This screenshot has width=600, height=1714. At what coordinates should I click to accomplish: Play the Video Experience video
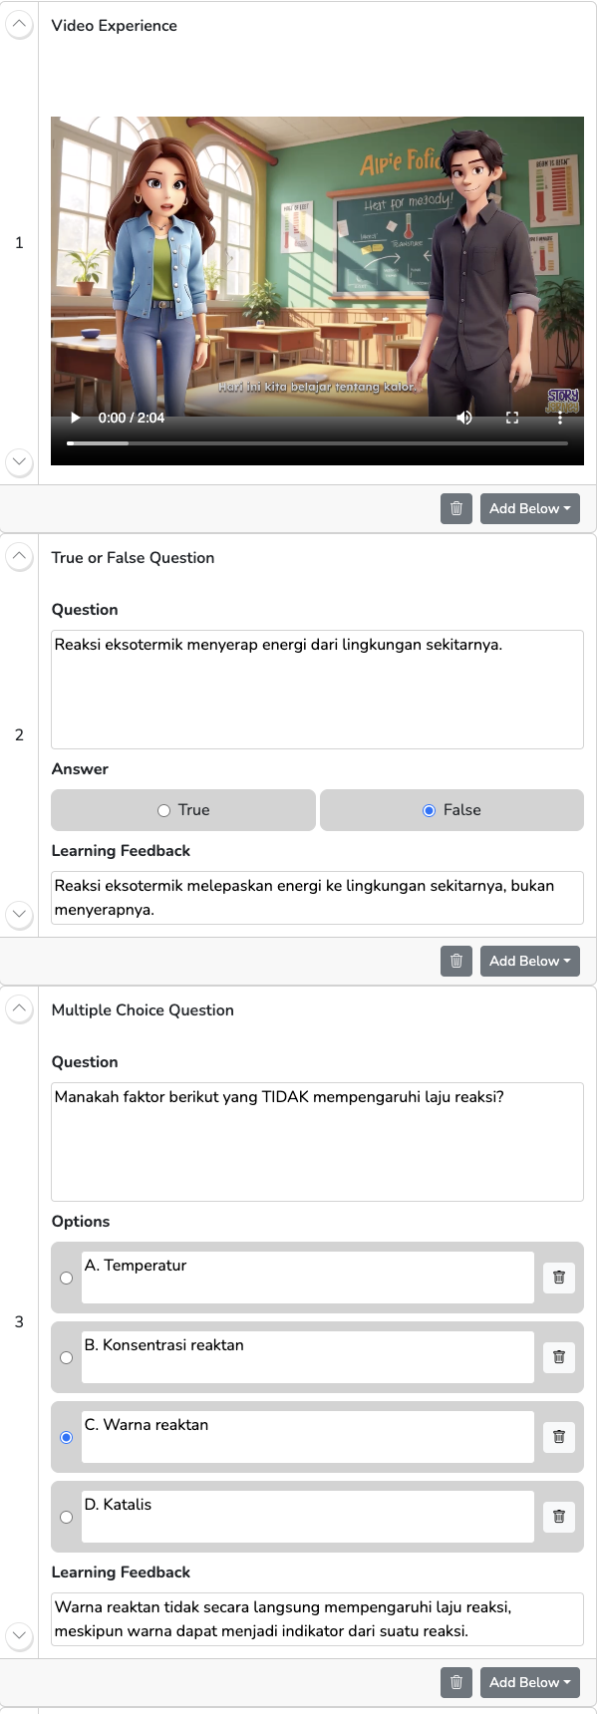click(75, 418)
